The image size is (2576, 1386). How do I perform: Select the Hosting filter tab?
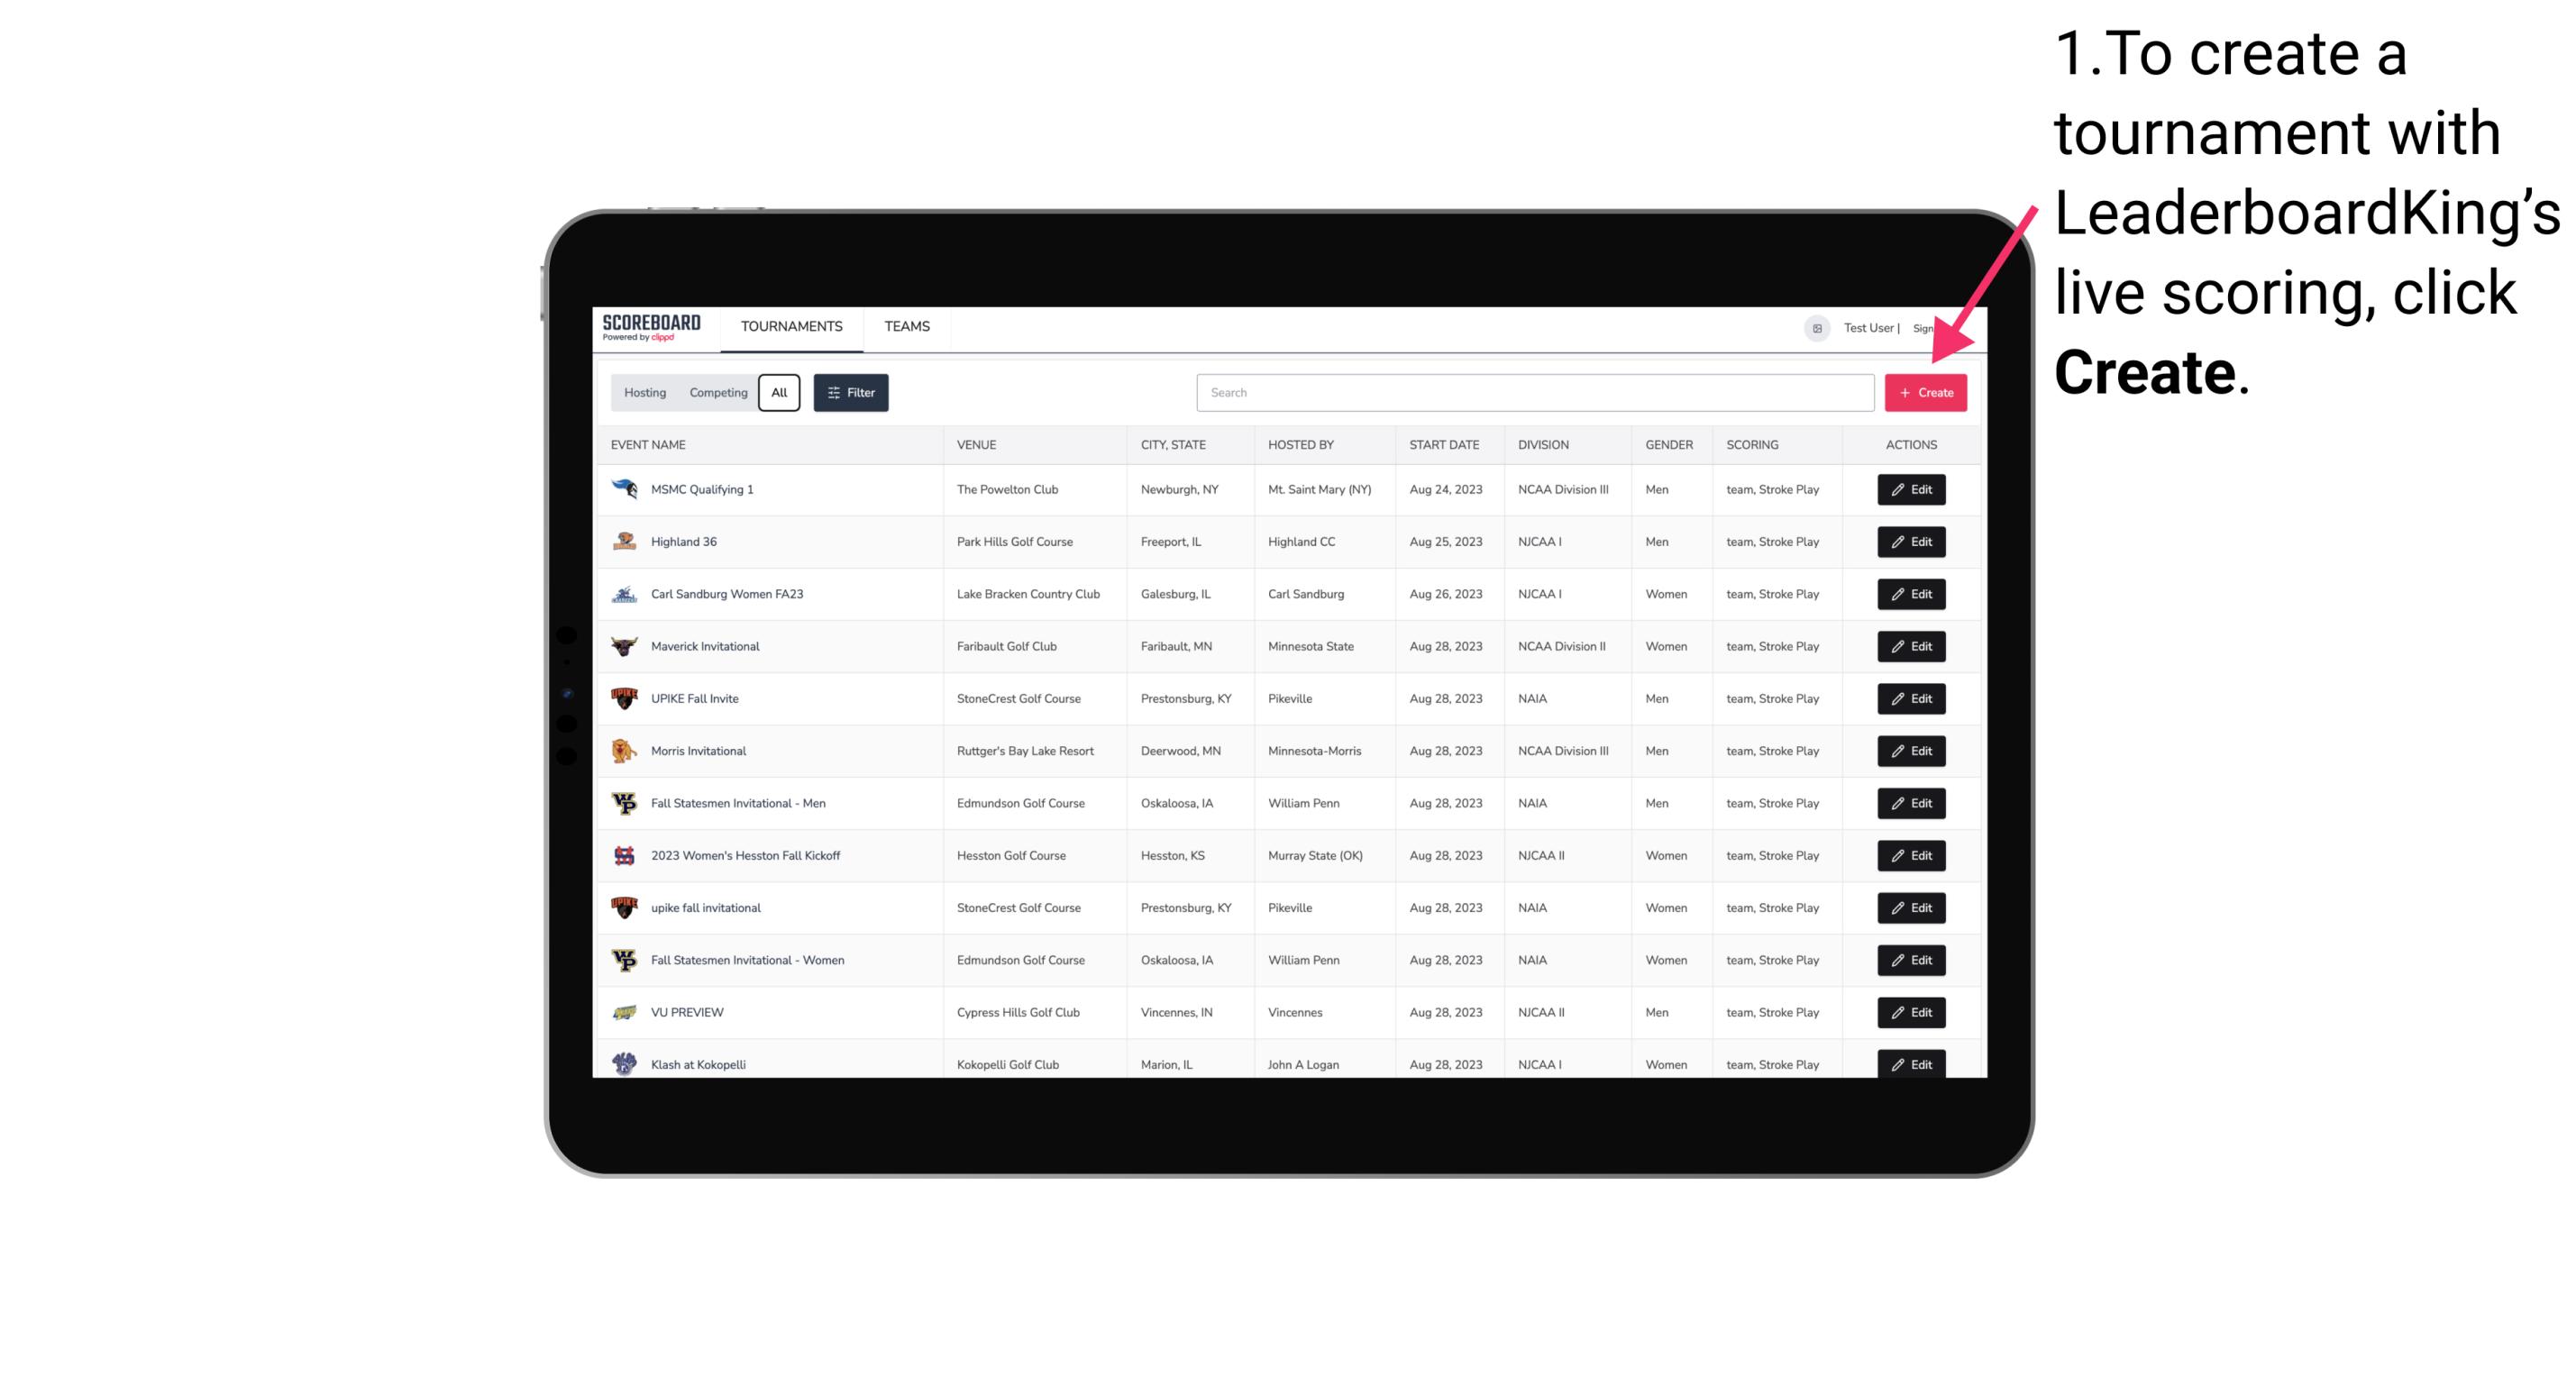coord(644,393)
